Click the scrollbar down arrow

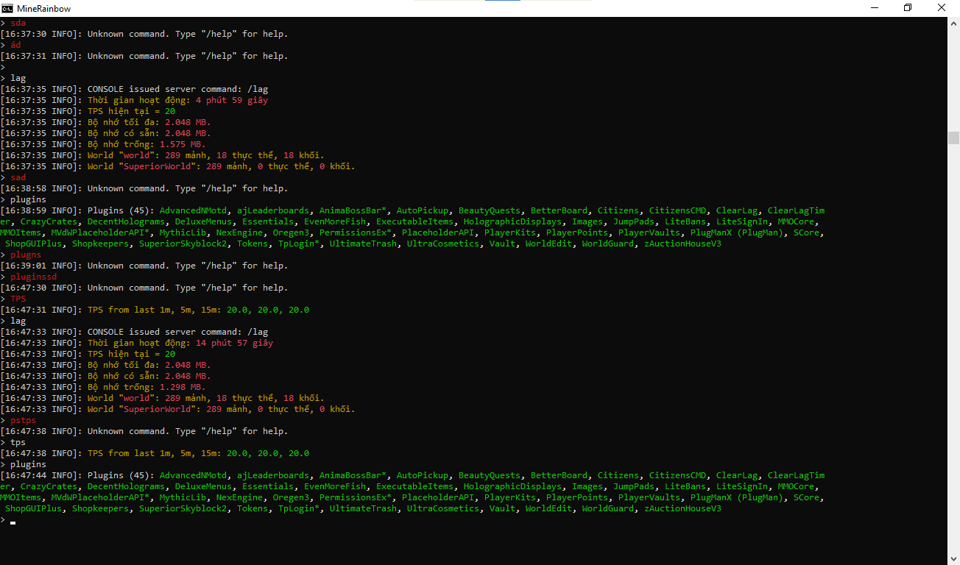tap(953, 558)
